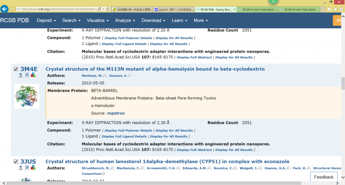
Task: Open the Visualize dropdown
Action: pos(98,20)
